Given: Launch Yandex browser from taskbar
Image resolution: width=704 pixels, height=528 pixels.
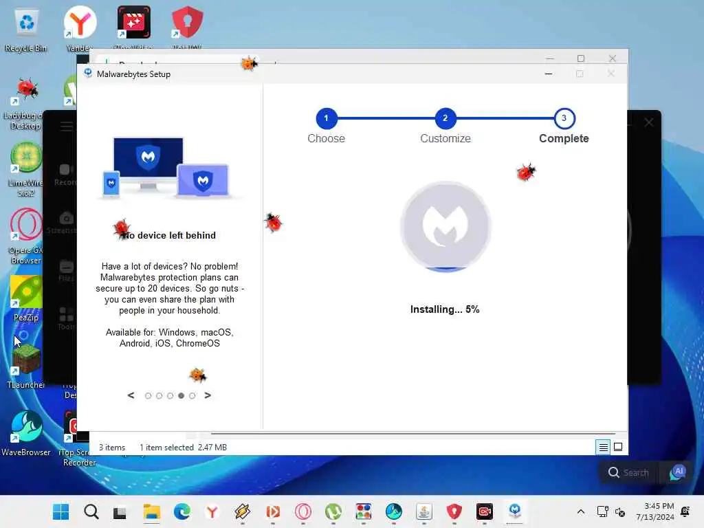Looking at the screenshot, I should (x=212, y=511).
